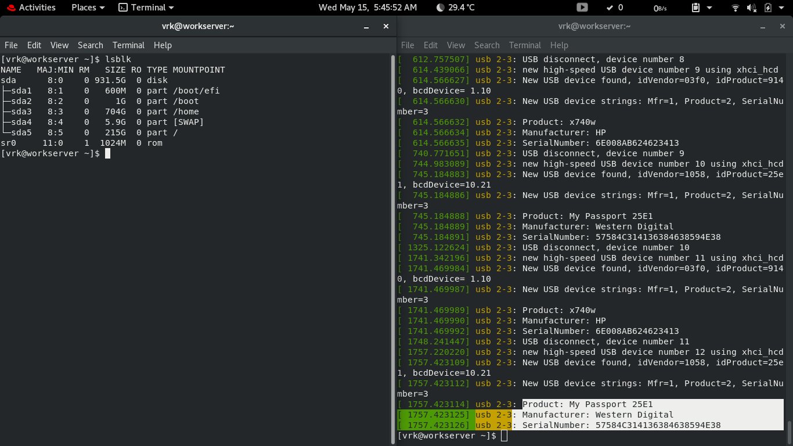Viewport: 793px width, 446px height.
Task: Click the USB disconnect, device number 10 line
Action: click(543, 247)
